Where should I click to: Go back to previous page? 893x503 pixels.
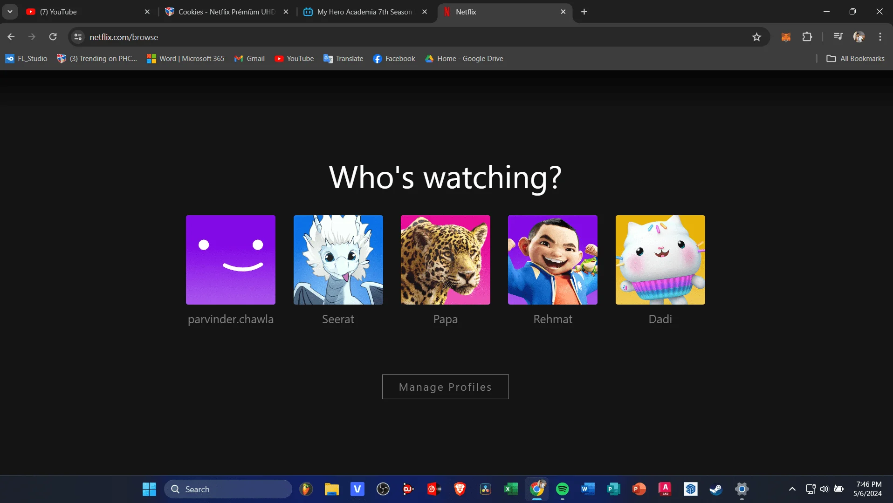[11, 37]
